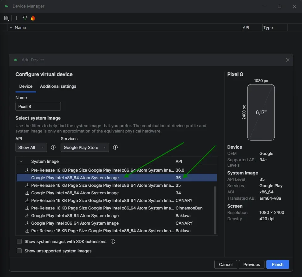Screen dimensions: 302x277
Task: Click the Cancel button
Action: point(225,264)
